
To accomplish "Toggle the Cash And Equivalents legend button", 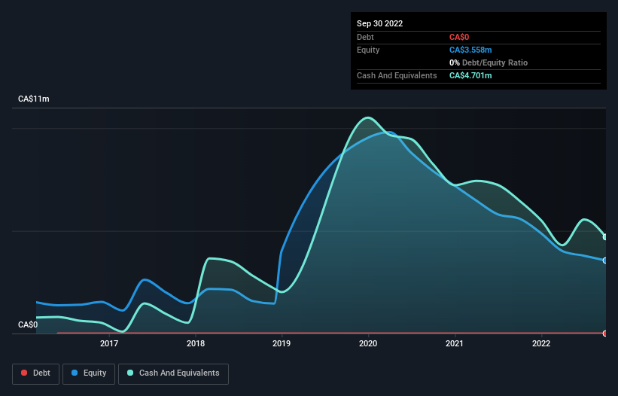I will coord(173,373).
